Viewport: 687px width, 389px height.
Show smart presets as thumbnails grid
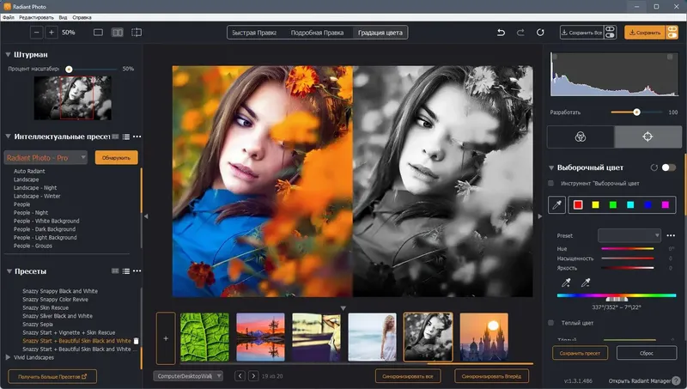(x=115, y=137)
